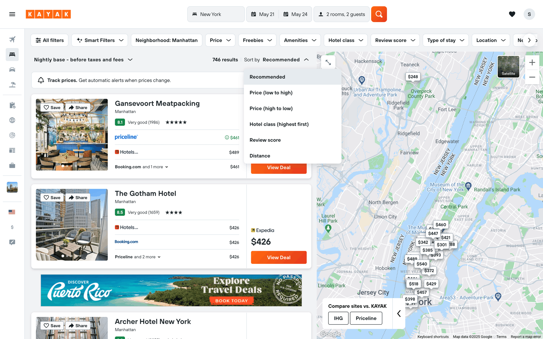
Task: Share The Gotham Hotel
Action: [78, 197]
